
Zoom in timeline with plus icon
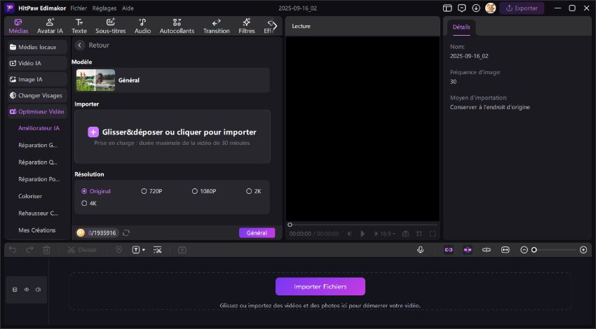point(583,249)
